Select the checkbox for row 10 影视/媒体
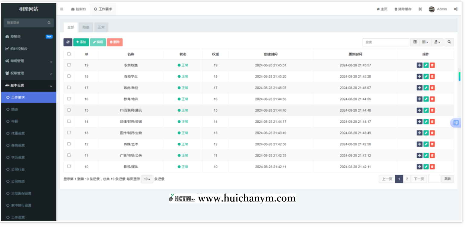 [x=69, y=166]
